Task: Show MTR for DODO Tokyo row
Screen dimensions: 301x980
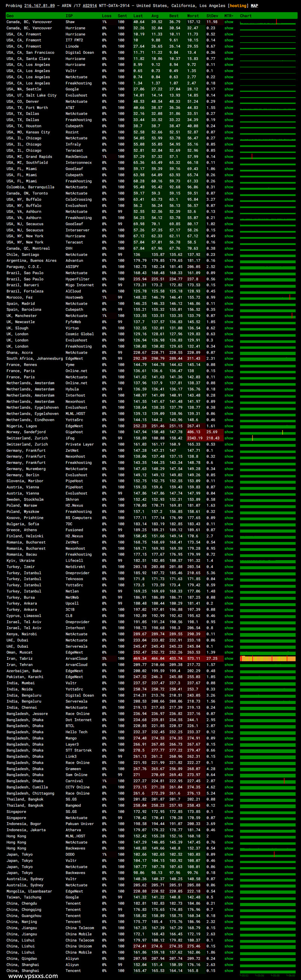Action: point(229,854)
